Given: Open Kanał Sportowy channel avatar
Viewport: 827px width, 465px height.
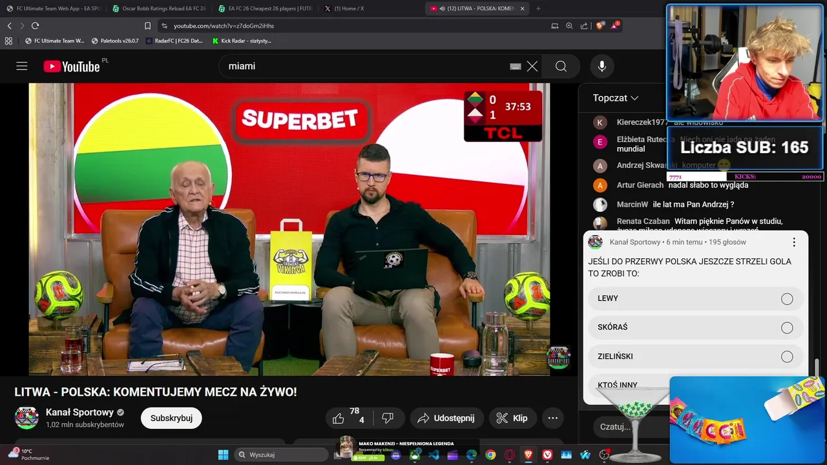Looking at the screenshot, I should click(26, 418).
